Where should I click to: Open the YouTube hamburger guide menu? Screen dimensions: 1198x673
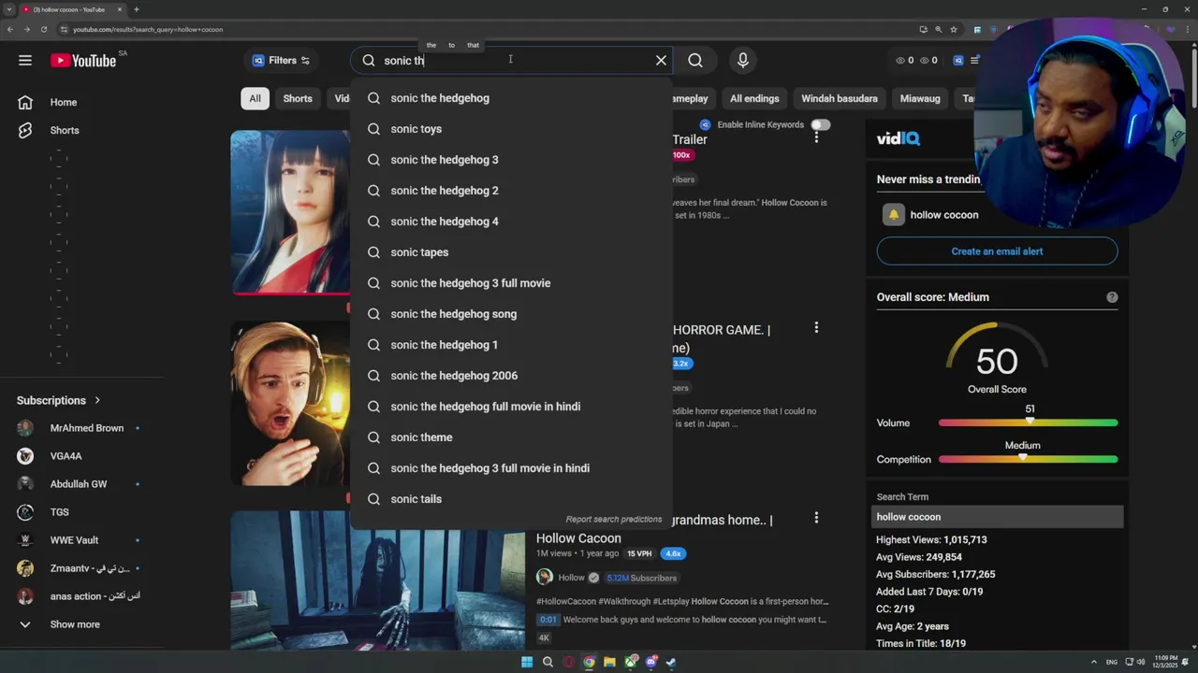click(x=25, y=61)
